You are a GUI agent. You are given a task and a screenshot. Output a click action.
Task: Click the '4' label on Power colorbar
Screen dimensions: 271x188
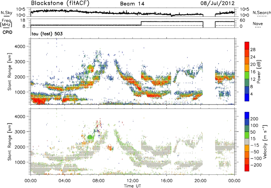pyautogui.click(x=252, y=94)
